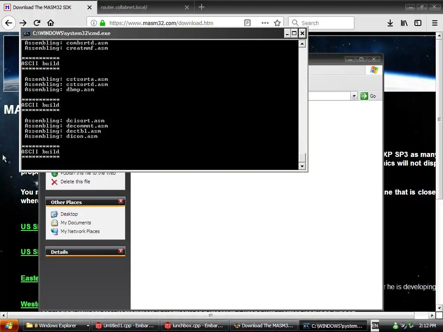
Task: Reload the masm32 download page
Action: click(37, 23)
